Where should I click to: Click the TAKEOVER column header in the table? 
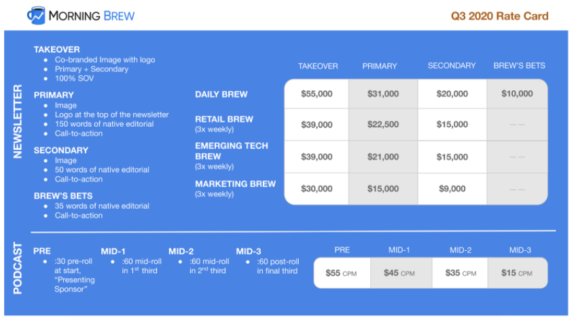click(x=318, y=66)
